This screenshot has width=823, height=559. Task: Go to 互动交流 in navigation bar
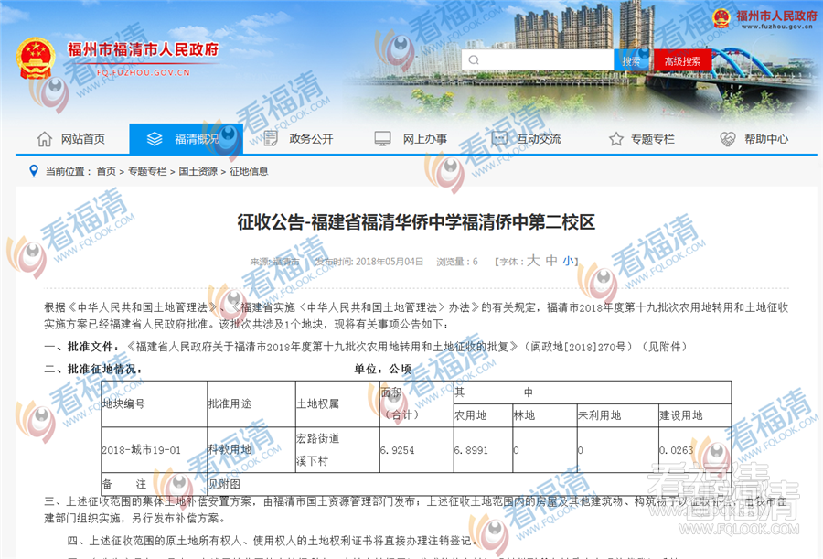tap(539, 139)
